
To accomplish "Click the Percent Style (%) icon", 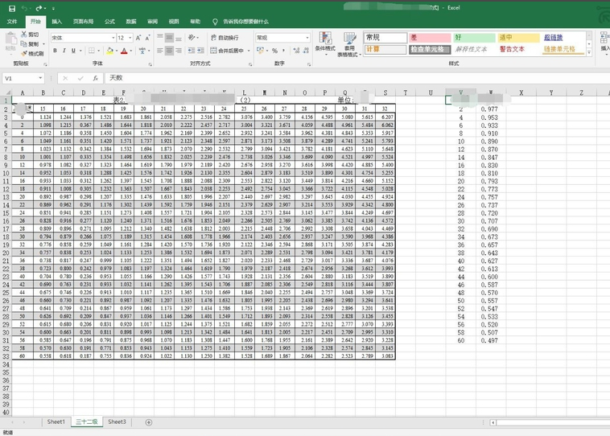I will tap(274, 51).
